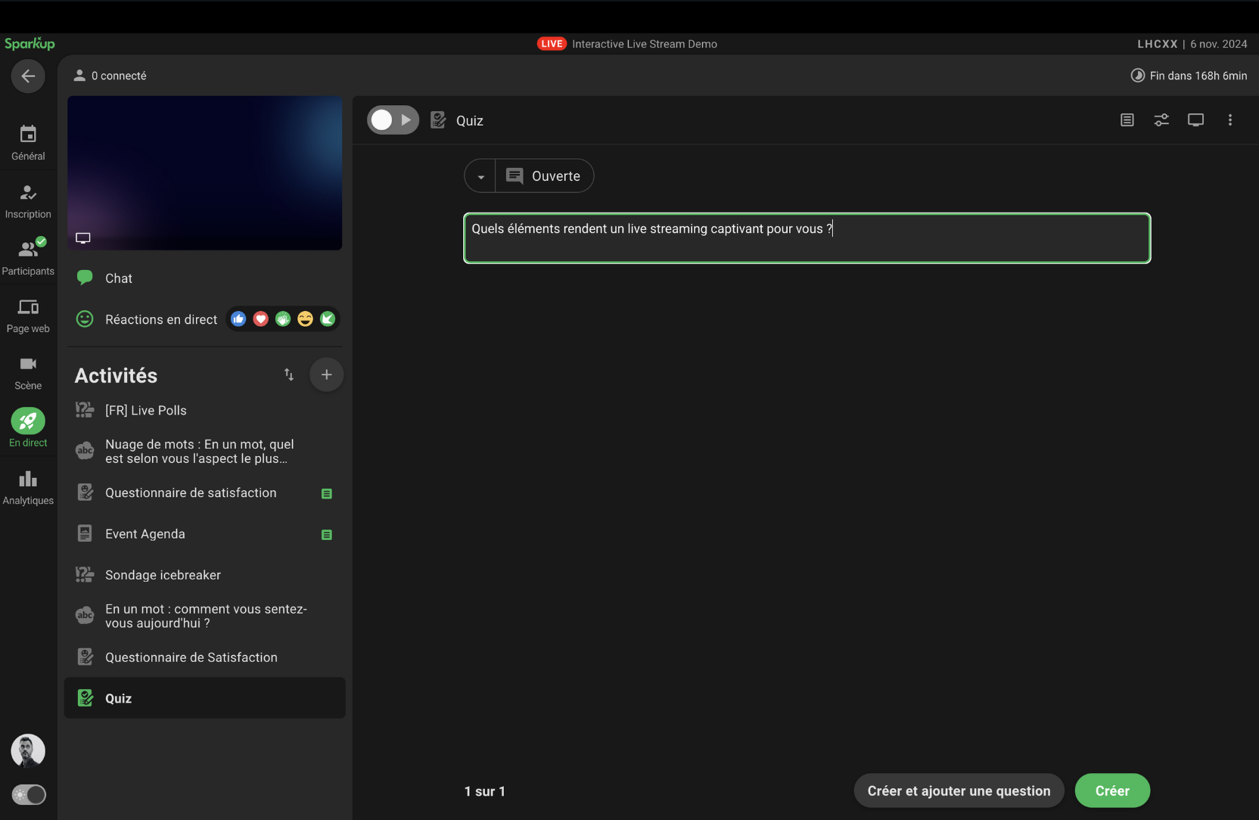Click the display screen icon in Quiz toolbar
1259x820 pixels.
[1195, 120]
